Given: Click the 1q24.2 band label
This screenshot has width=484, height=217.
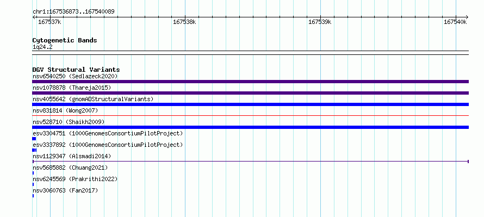Looking at the screenshot, I should (42, 47).
